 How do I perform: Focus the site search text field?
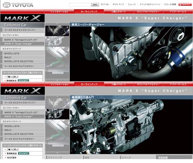[x=80, y=5]
